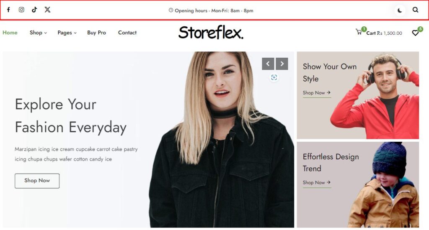Go to the previous slide arrow

click(268, 64)
